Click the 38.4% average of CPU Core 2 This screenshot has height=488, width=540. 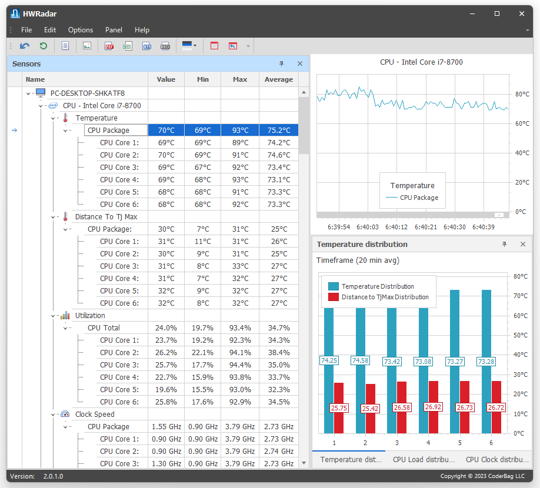click(x=279, y=353)
